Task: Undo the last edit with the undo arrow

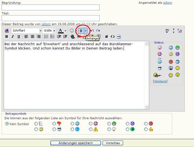Action: click(92, 31)
